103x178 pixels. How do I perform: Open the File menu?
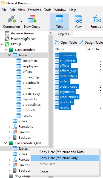coord(4,10)
